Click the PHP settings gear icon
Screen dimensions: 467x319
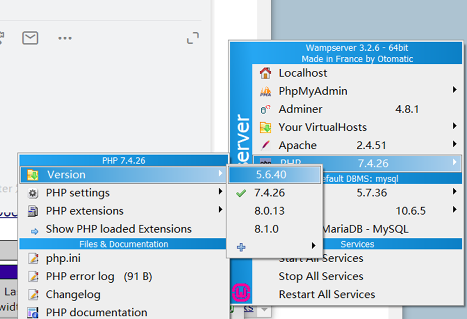pos(33,193)
